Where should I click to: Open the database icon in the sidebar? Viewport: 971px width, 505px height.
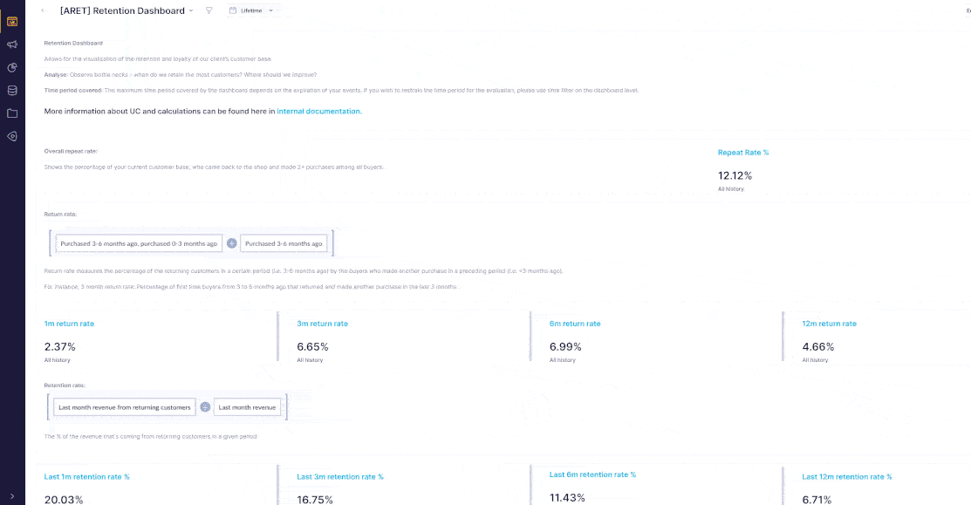point(12,90)
